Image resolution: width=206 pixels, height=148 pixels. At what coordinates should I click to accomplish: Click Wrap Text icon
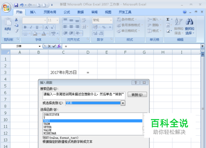coord(84,20)
